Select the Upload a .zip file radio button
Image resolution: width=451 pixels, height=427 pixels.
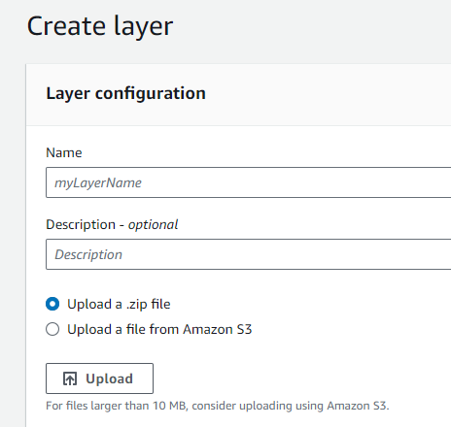tap(52, 304)
